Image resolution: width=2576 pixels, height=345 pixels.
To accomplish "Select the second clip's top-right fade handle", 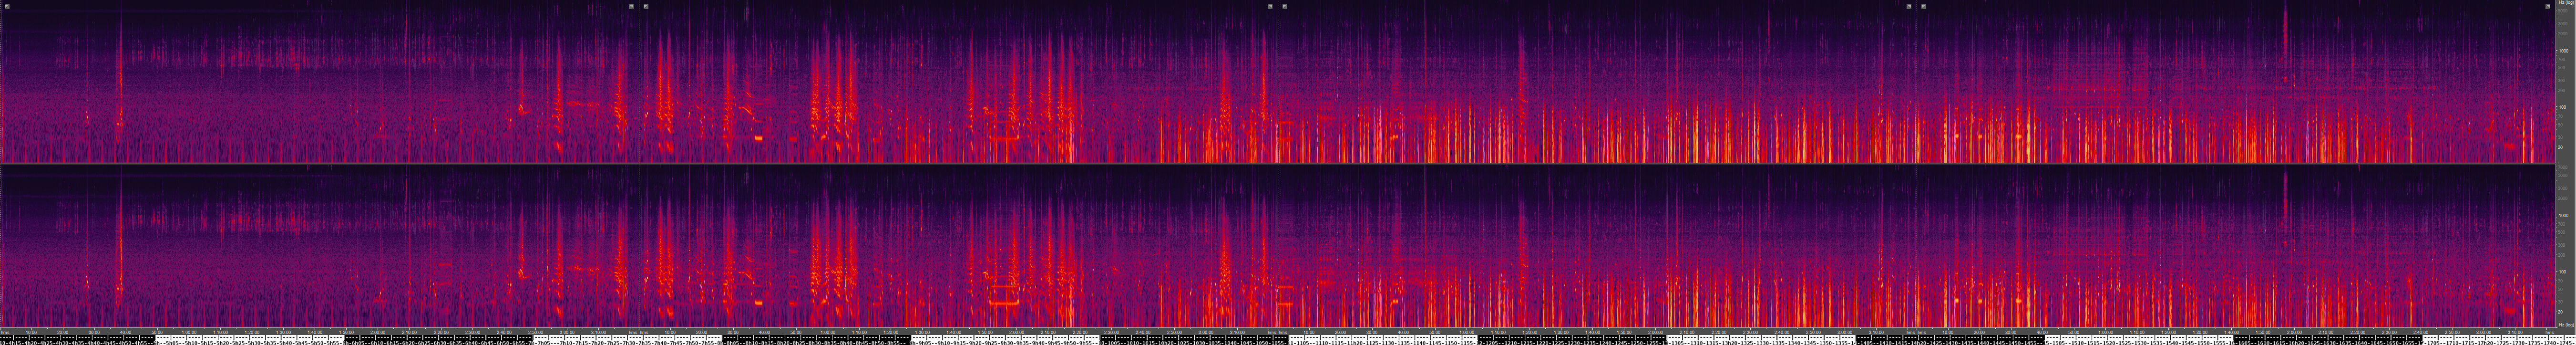I will [1270, 6].
